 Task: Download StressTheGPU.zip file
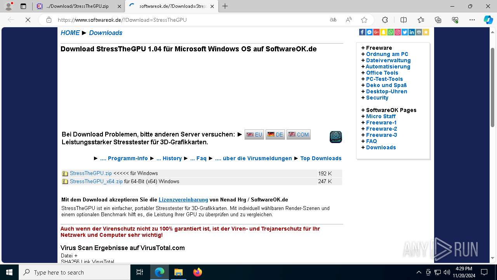tap(91, 173)
